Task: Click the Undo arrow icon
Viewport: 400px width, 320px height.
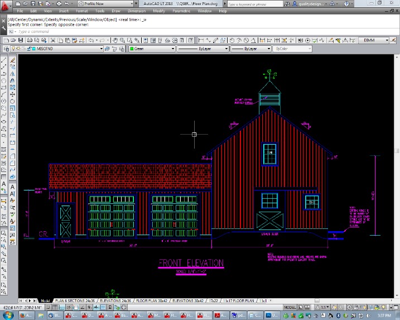Action: tap(91, 41)
